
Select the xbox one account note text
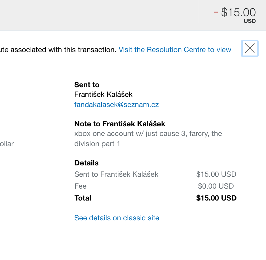coord(148,138)
